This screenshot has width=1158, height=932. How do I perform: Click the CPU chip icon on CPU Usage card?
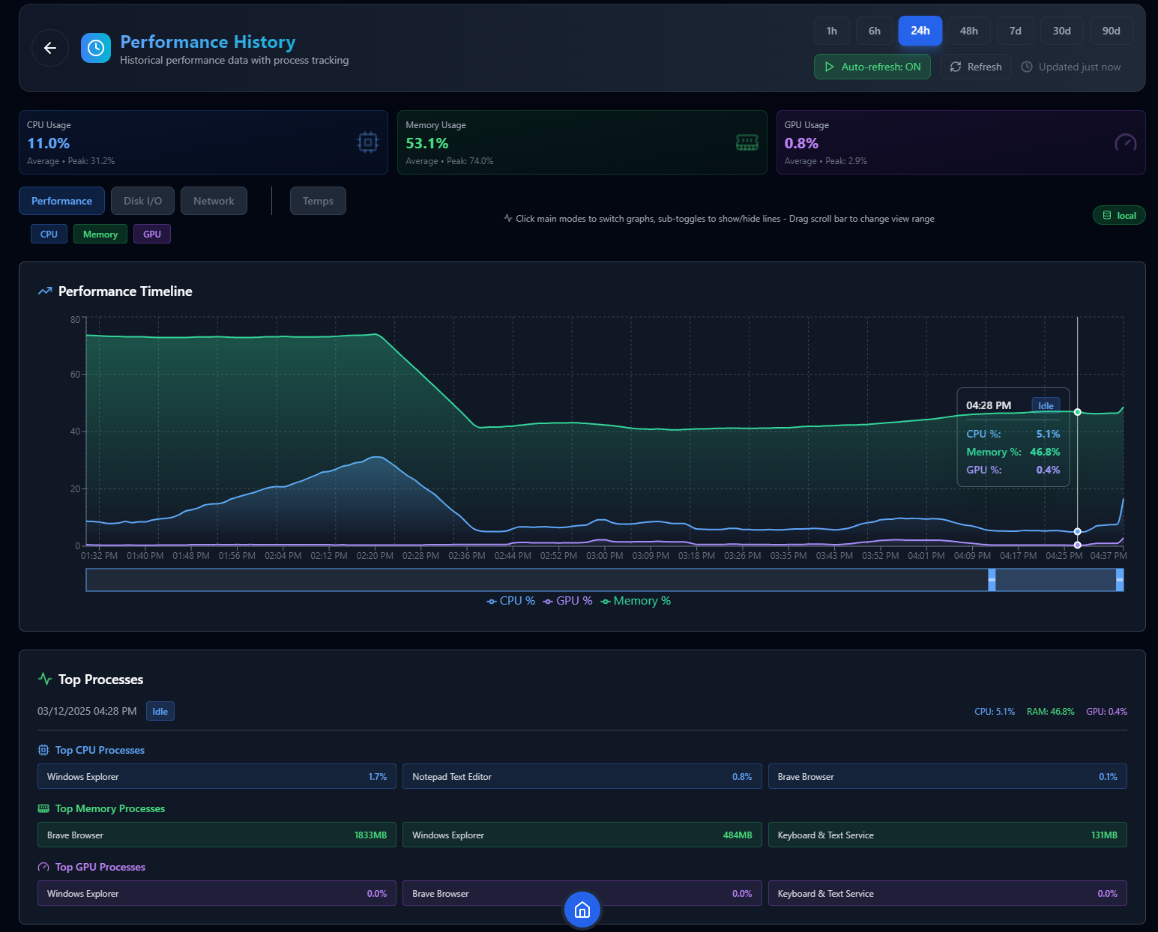(367, 142)
